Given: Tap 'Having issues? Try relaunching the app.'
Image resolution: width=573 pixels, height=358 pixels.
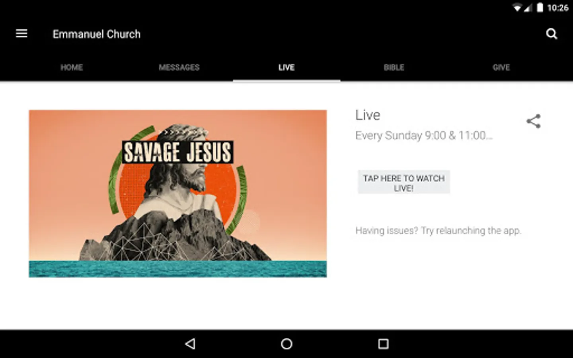Looking at the screenshot, I should tap(438, 231).
